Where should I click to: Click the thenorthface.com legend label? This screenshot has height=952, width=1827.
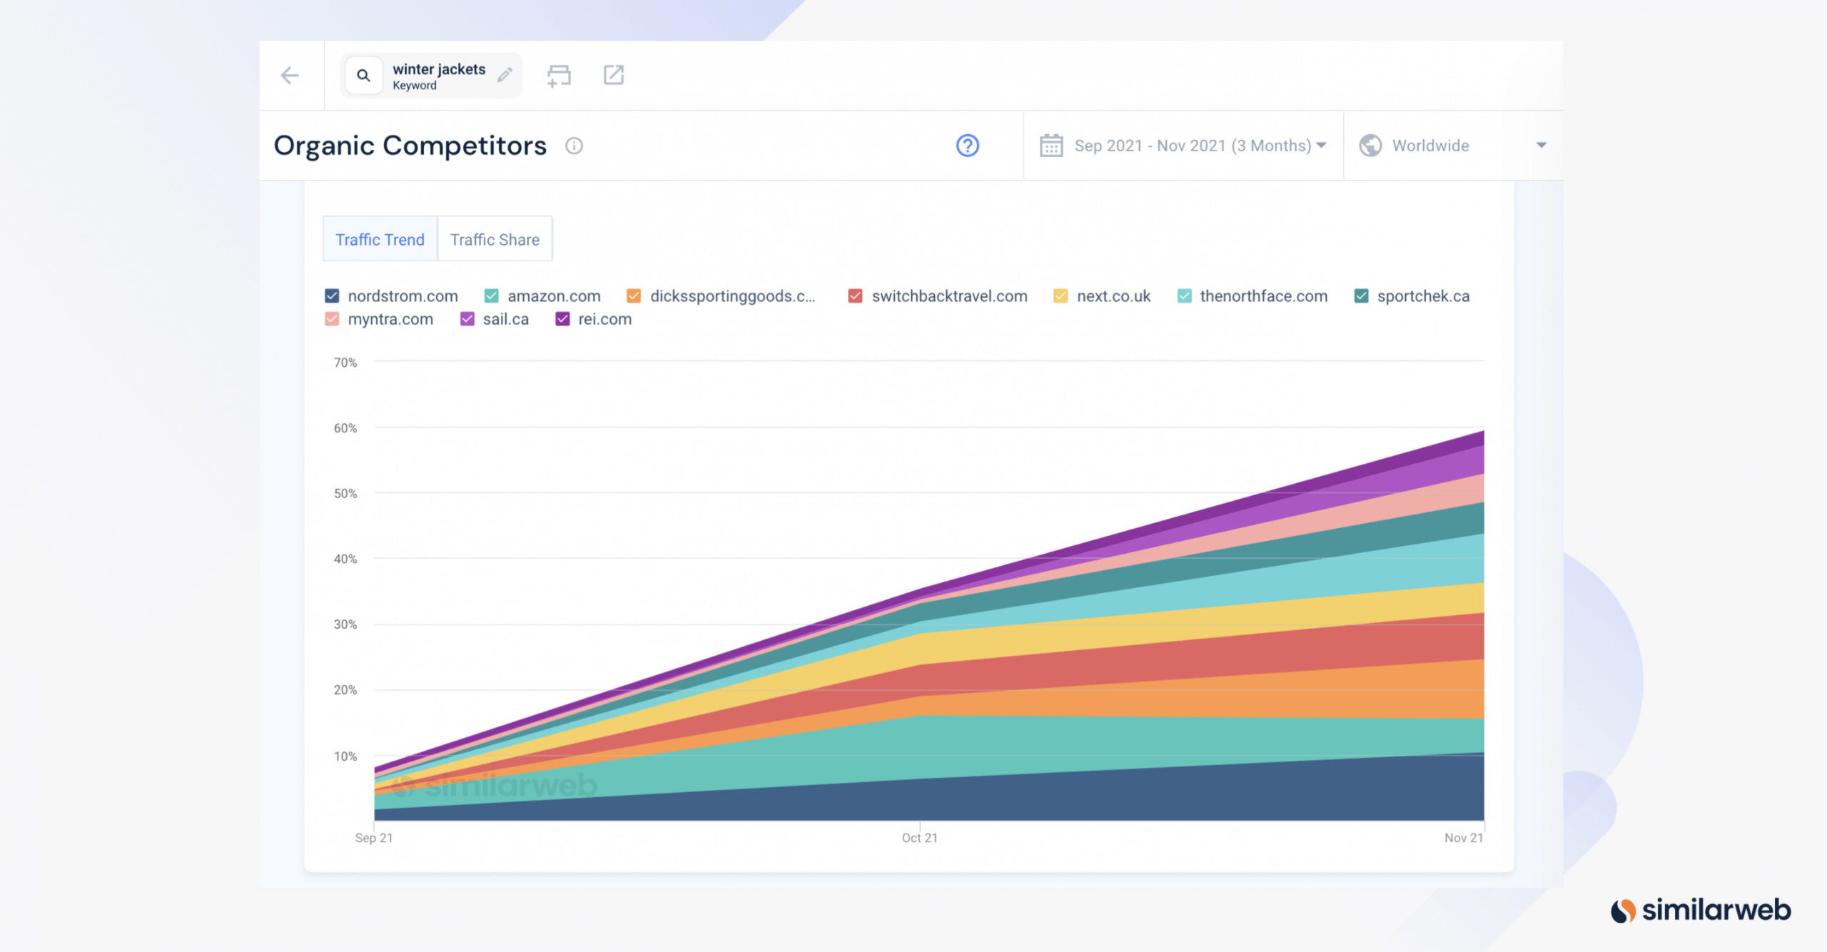pyautogui.click(x=1260, y=295)
